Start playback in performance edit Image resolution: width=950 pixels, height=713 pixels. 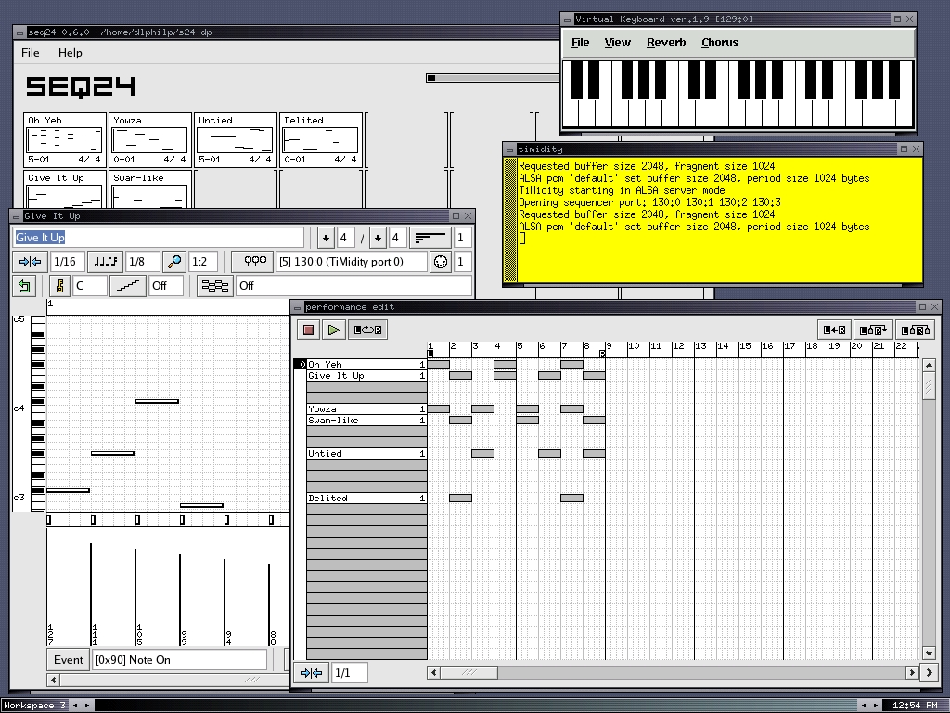(x=333, y=330)
